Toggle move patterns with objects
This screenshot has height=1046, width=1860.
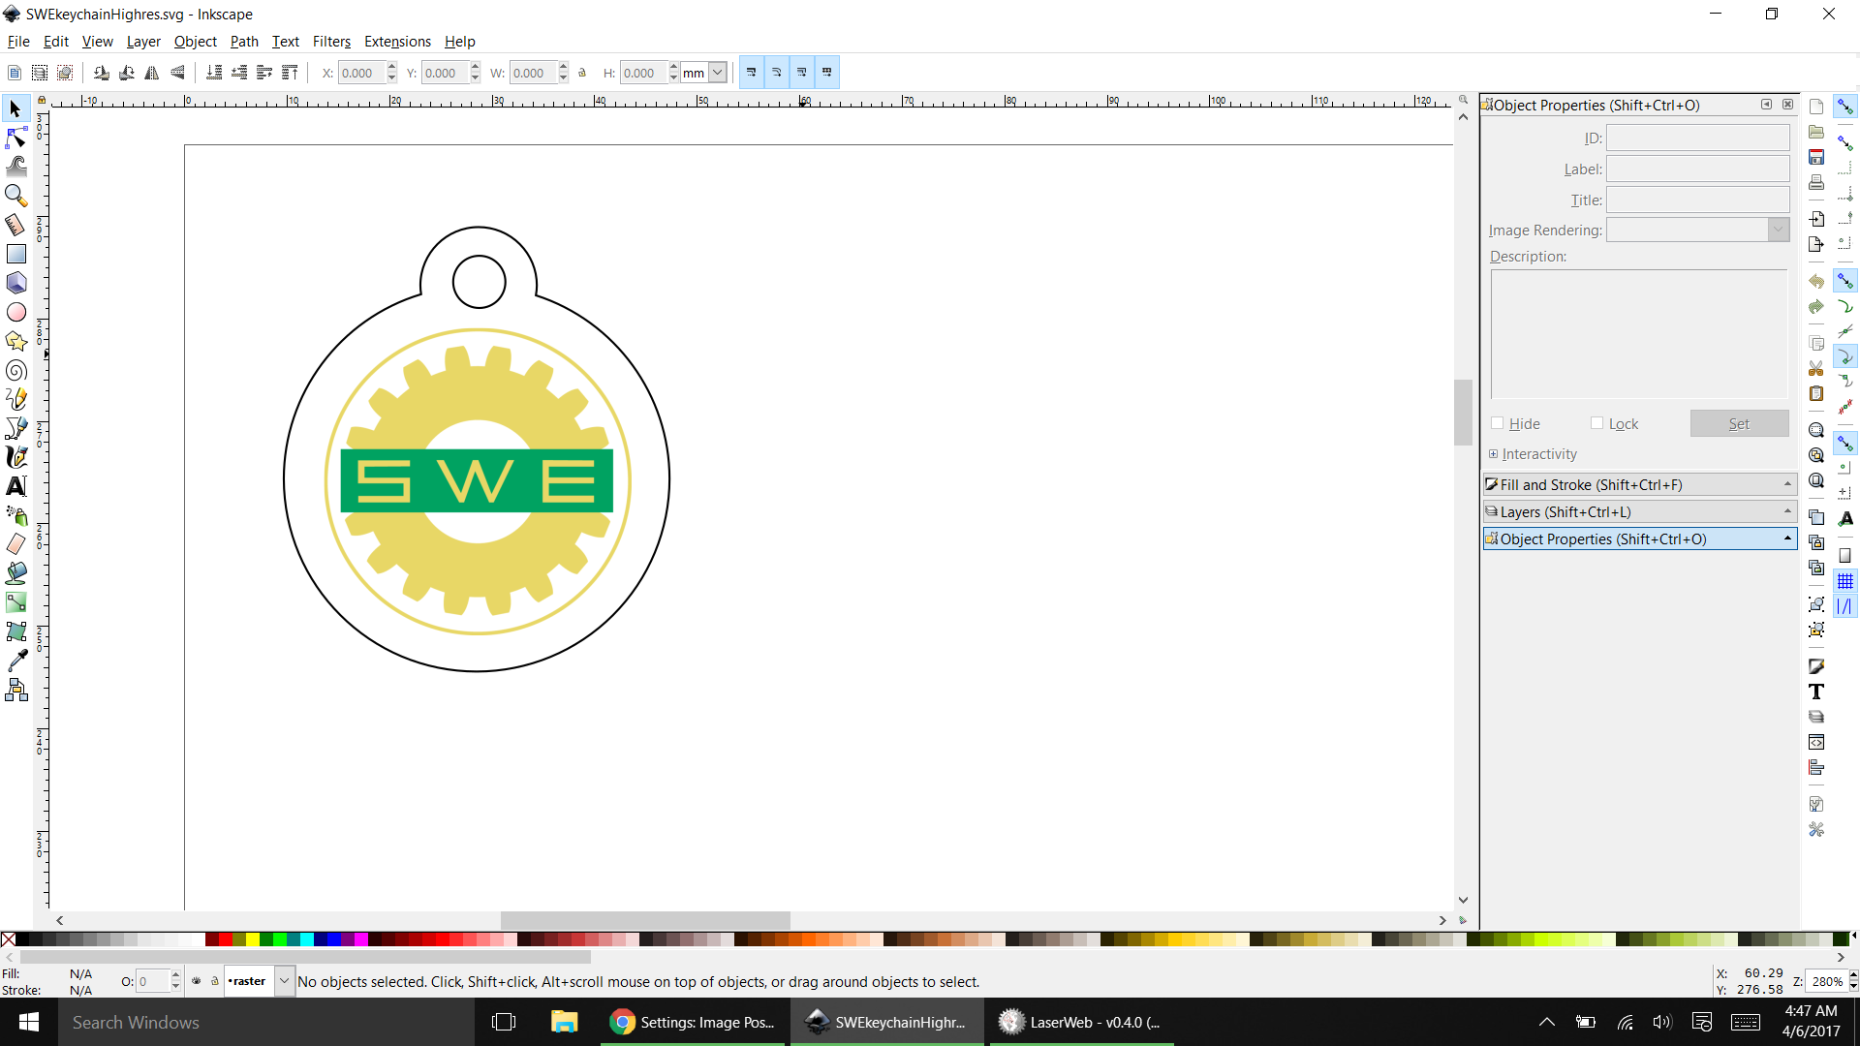[x=827, y=73]
